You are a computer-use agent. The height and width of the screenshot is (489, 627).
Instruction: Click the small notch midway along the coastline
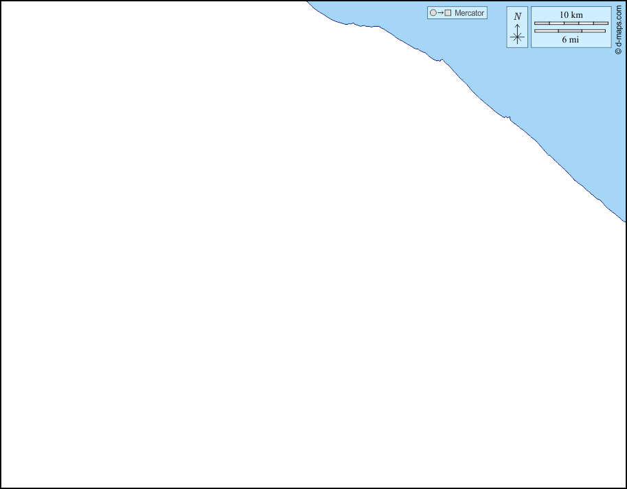pos(508,118)
